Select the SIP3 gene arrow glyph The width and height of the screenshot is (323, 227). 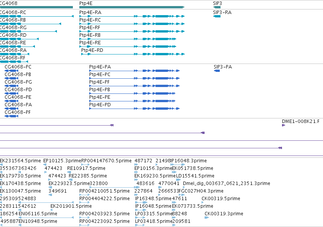(x=217, y=7)
